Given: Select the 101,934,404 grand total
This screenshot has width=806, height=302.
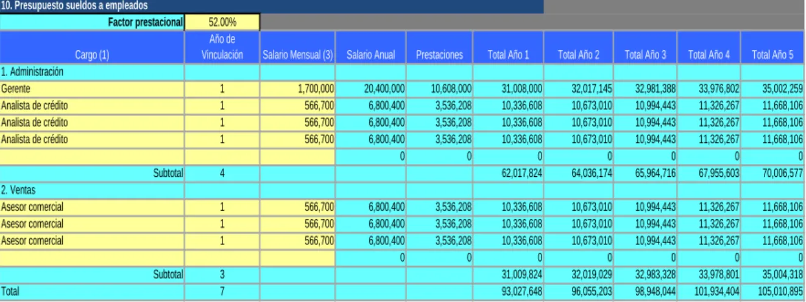Looking at the screenshot, I should [x=709, y=291].
